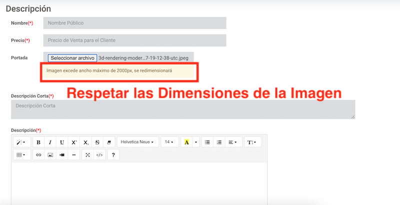Open the Helvetica Neue font dropdown

tap(138, 142)
